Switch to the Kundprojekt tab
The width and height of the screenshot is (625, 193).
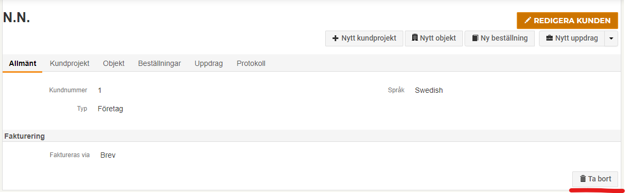click(69, 63)
